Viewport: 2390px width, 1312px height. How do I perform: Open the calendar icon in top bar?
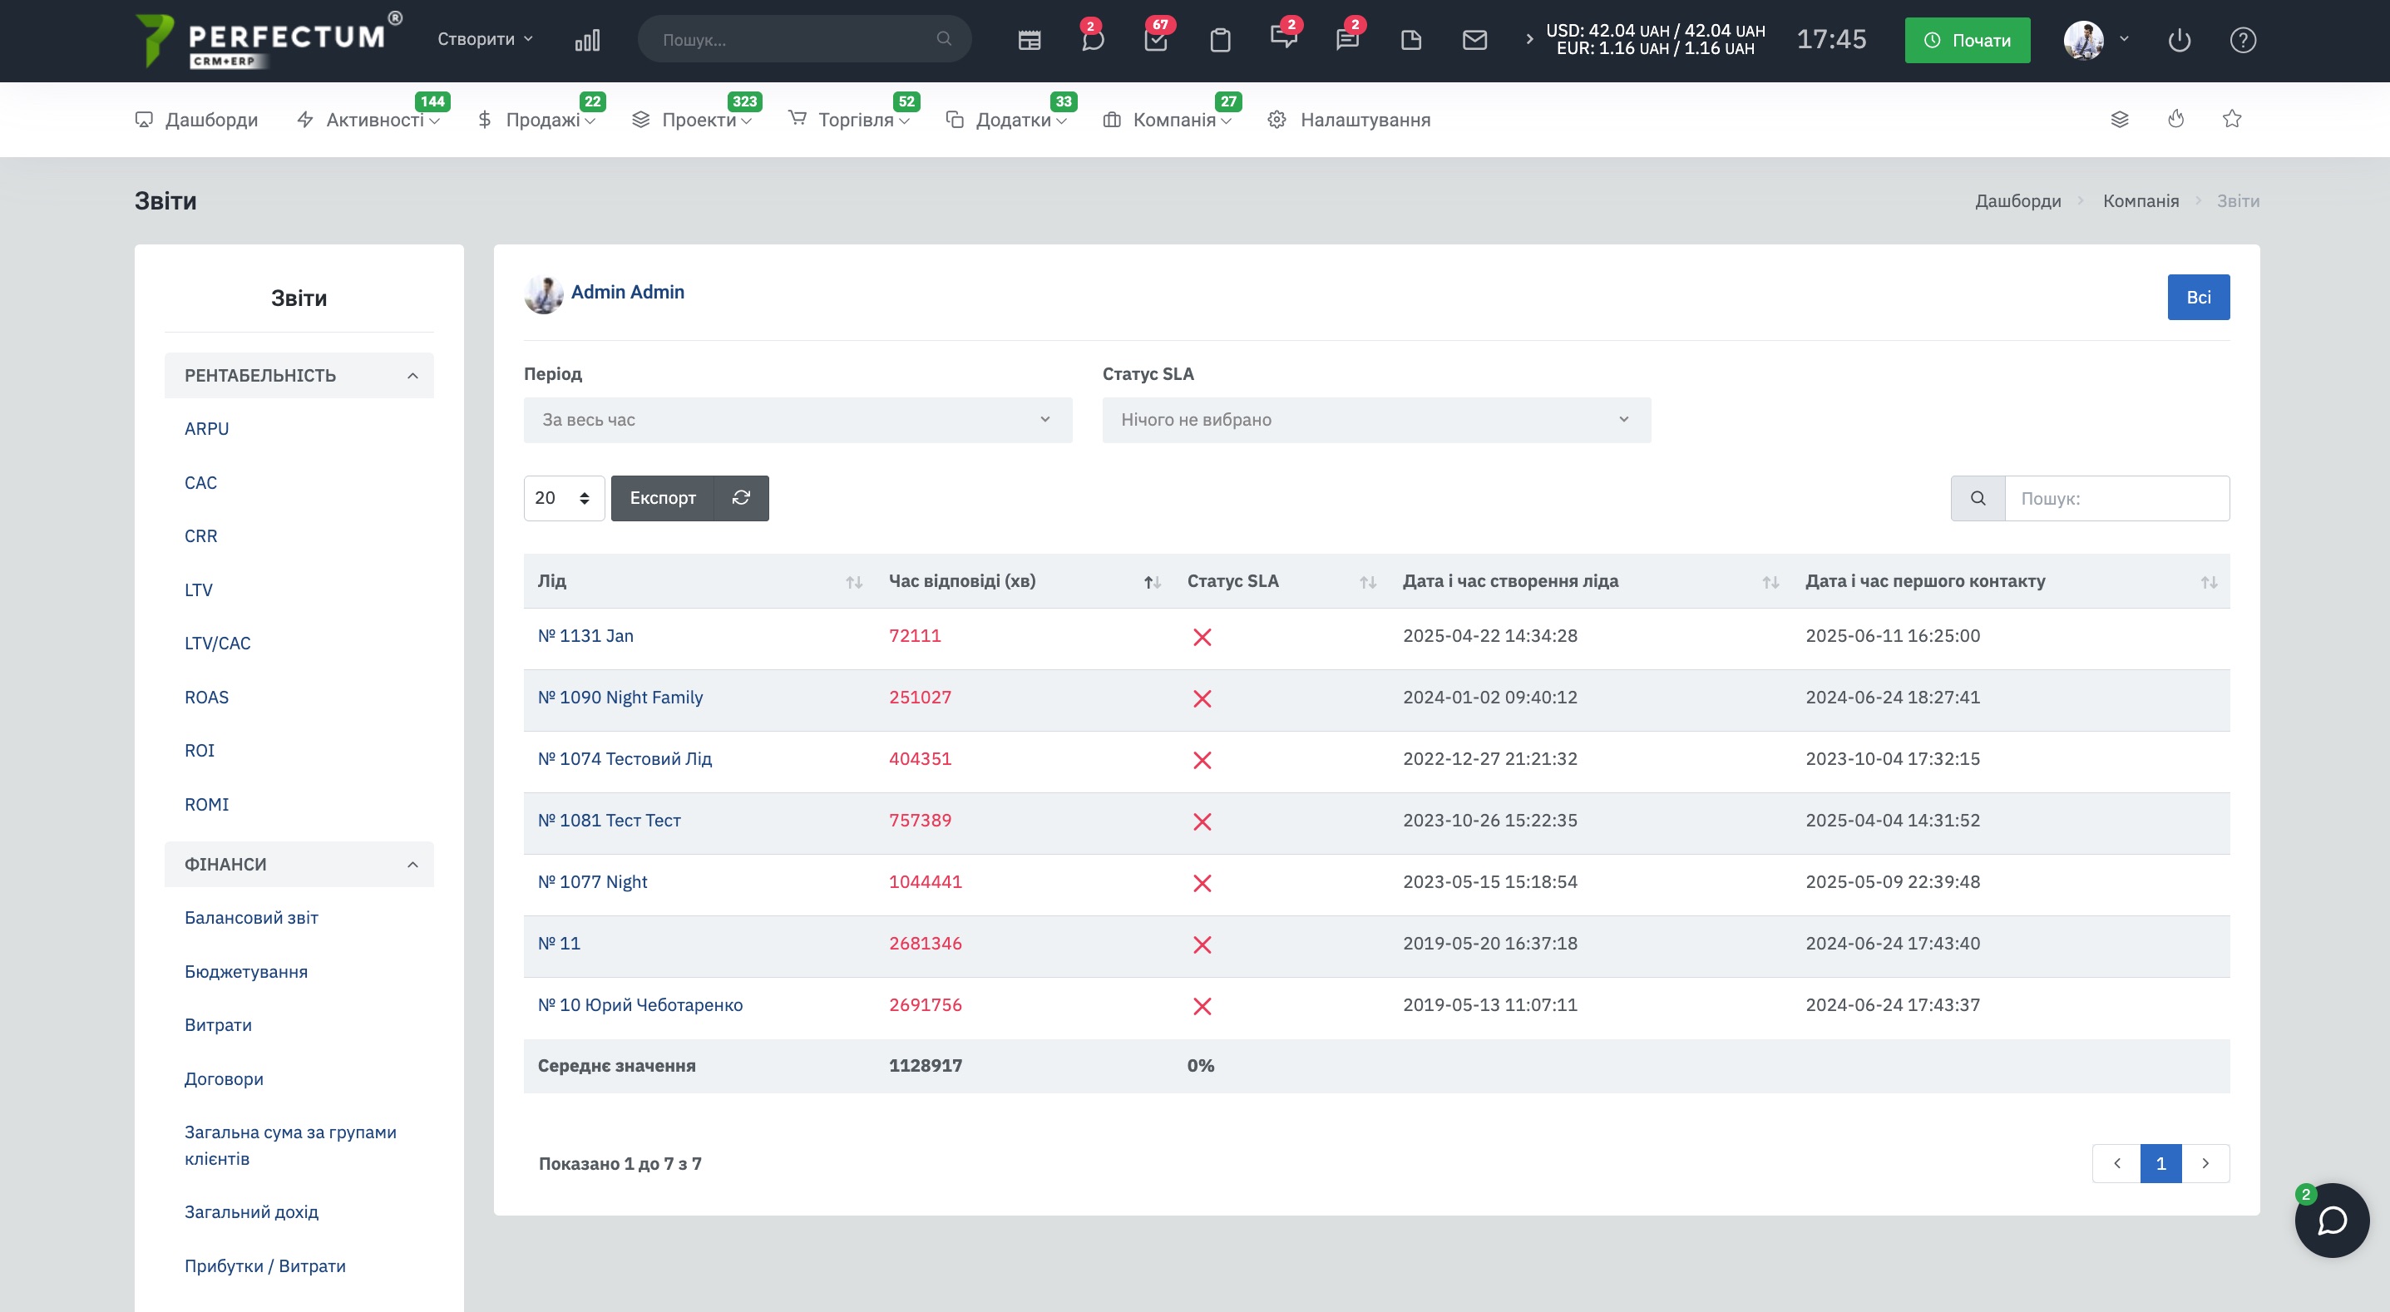click(1029, 40)
